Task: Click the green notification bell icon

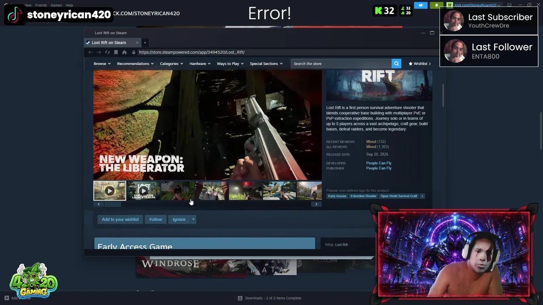Action: [437, 5]
